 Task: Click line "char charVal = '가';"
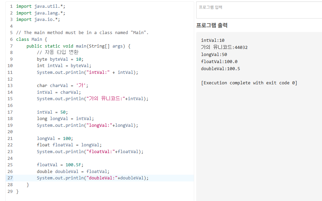pyautogui.click(x=63, y=86)
